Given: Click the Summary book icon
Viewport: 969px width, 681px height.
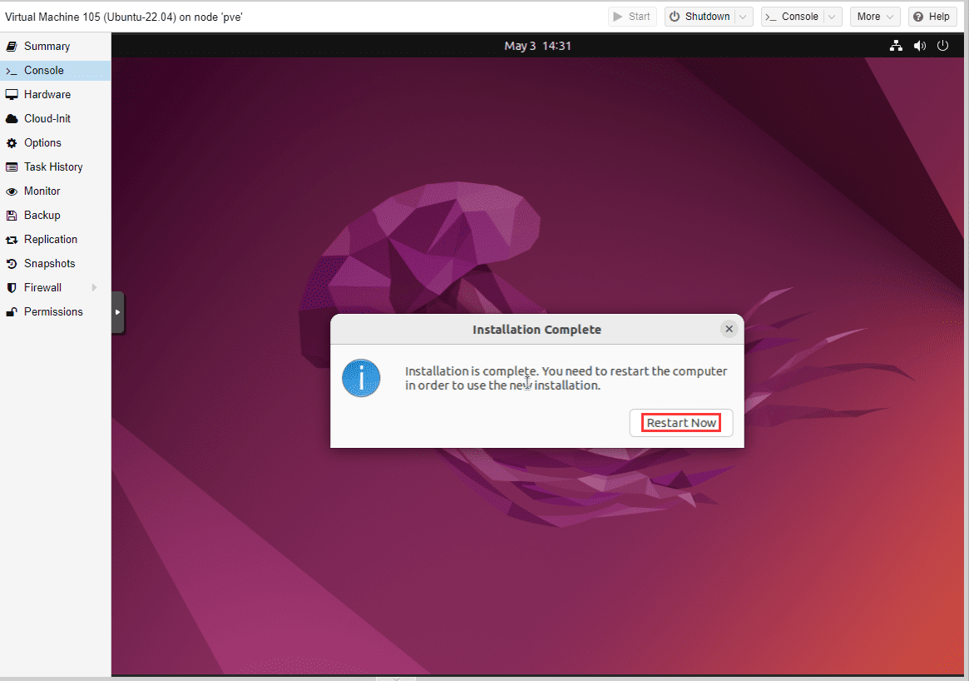Looking at the screenshot, I should (11, 47).
